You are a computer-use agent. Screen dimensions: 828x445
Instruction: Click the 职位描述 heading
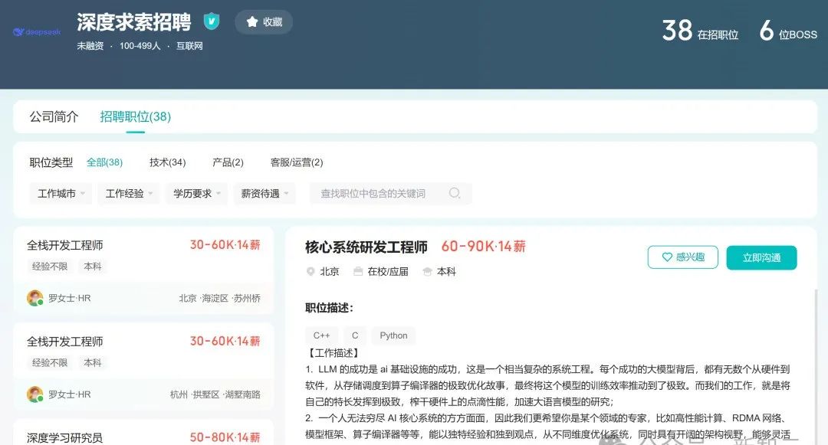click(329, 308)
